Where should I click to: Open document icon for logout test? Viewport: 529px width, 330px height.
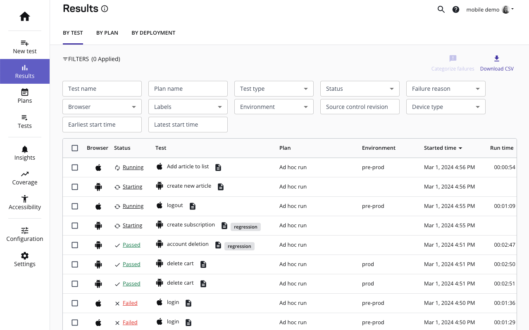(193, 206)
